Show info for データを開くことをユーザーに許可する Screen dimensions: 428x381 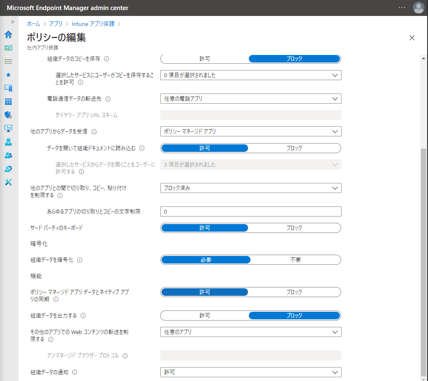coord(81,172)
